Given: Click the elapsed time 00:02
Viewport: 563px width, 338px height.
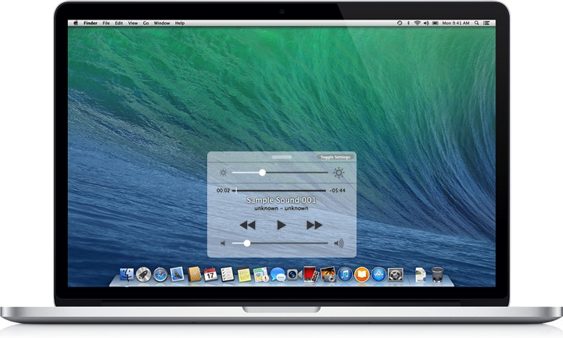Looking at the screenshot, I should pyautogui.click(x=223, y=190).
